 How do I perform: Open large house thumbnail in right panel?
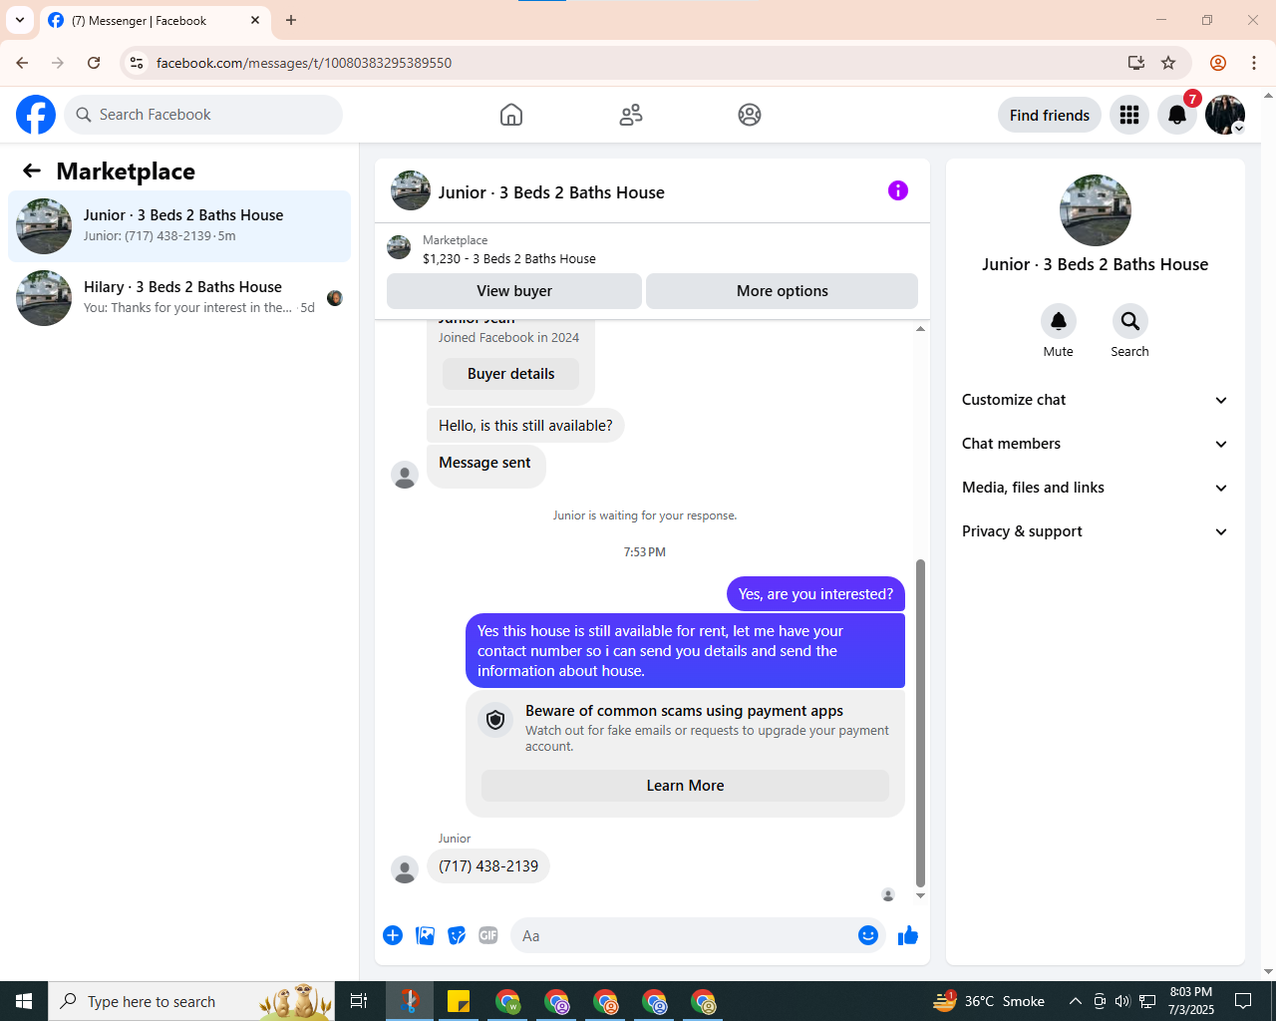1096,210
